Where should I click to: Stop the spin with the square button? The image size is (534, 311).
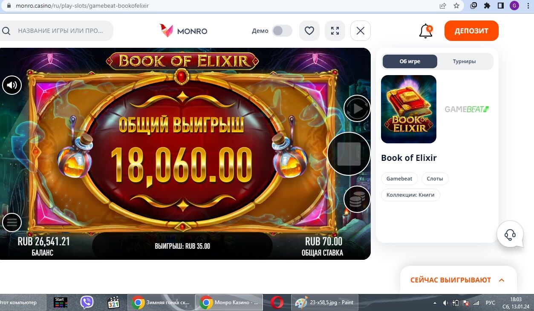point(349,154)
